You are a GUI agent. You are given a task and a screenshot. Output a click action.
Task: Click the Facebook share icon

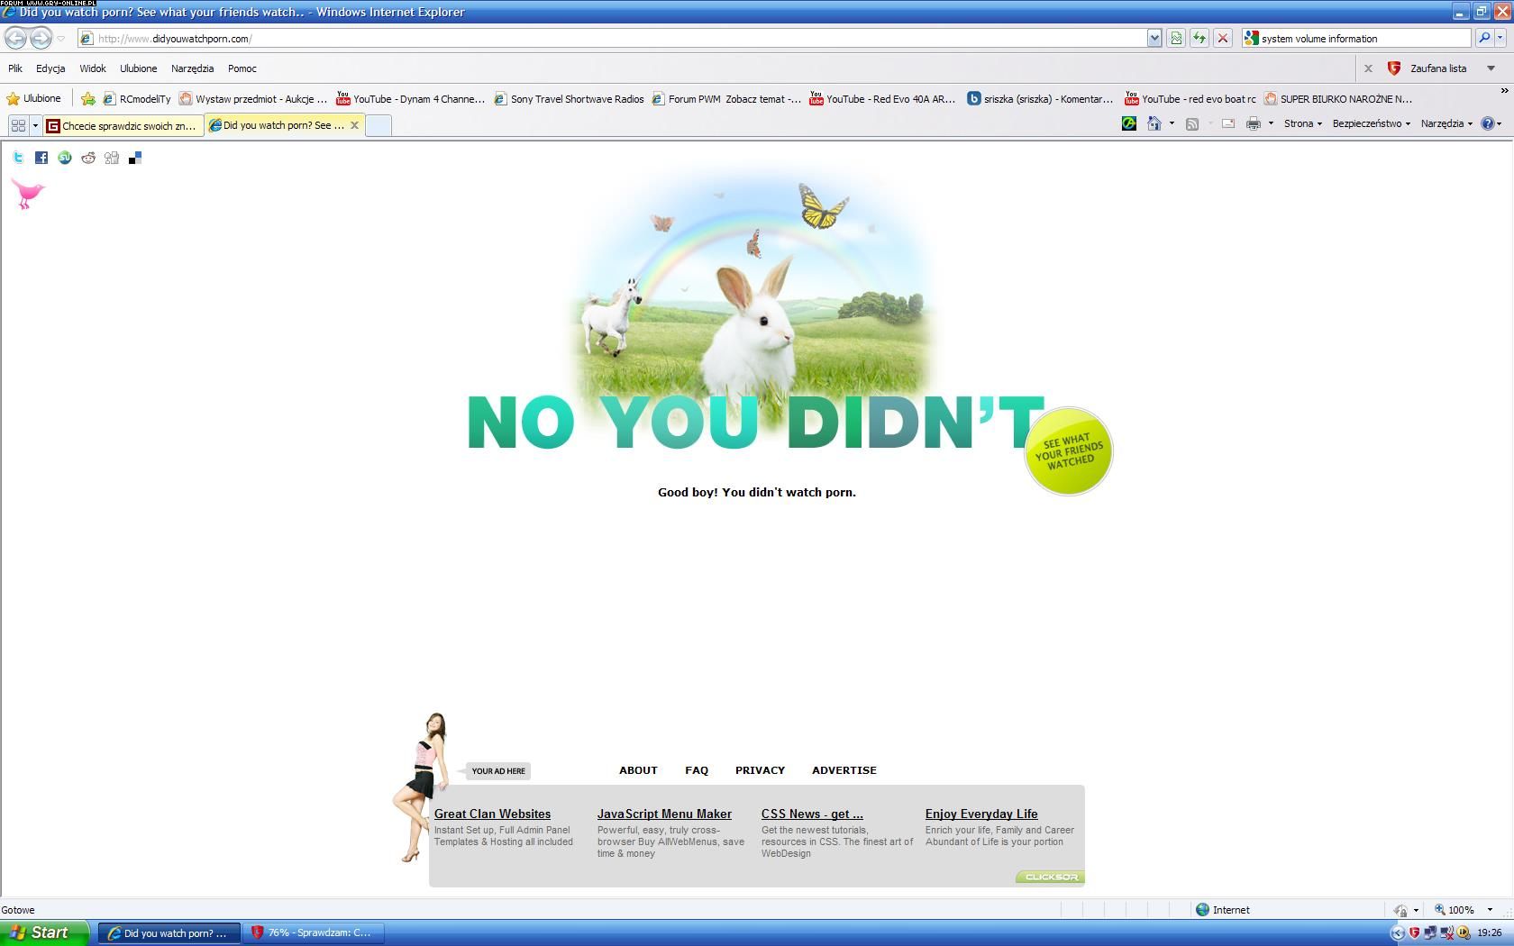41,158
